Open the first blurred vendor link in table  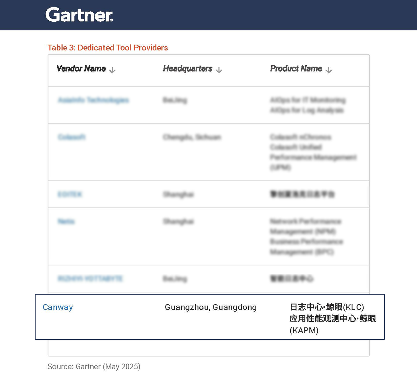93,100
